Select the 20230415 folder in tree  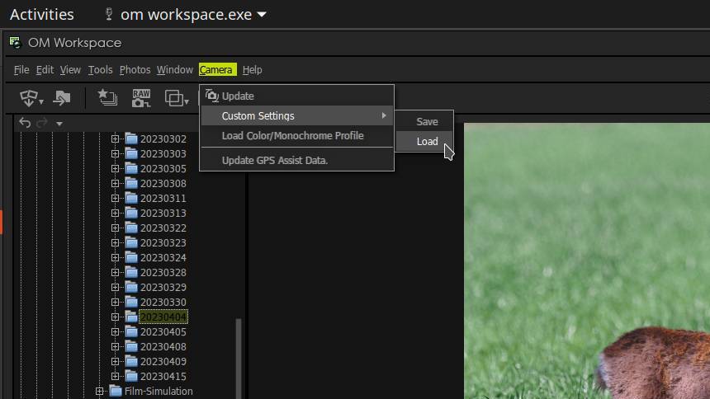coord(163,376)
